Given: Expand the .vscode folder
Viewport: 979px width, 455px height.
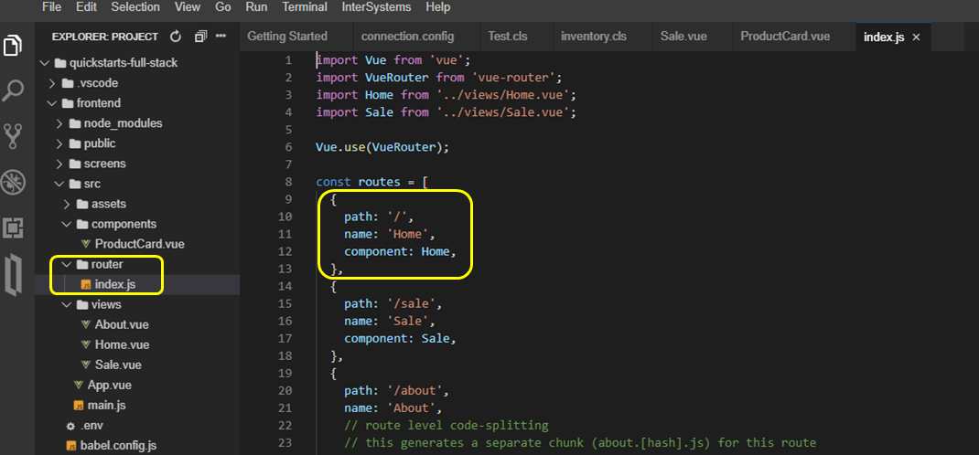Looking at the screenshot, I should 98,83.
